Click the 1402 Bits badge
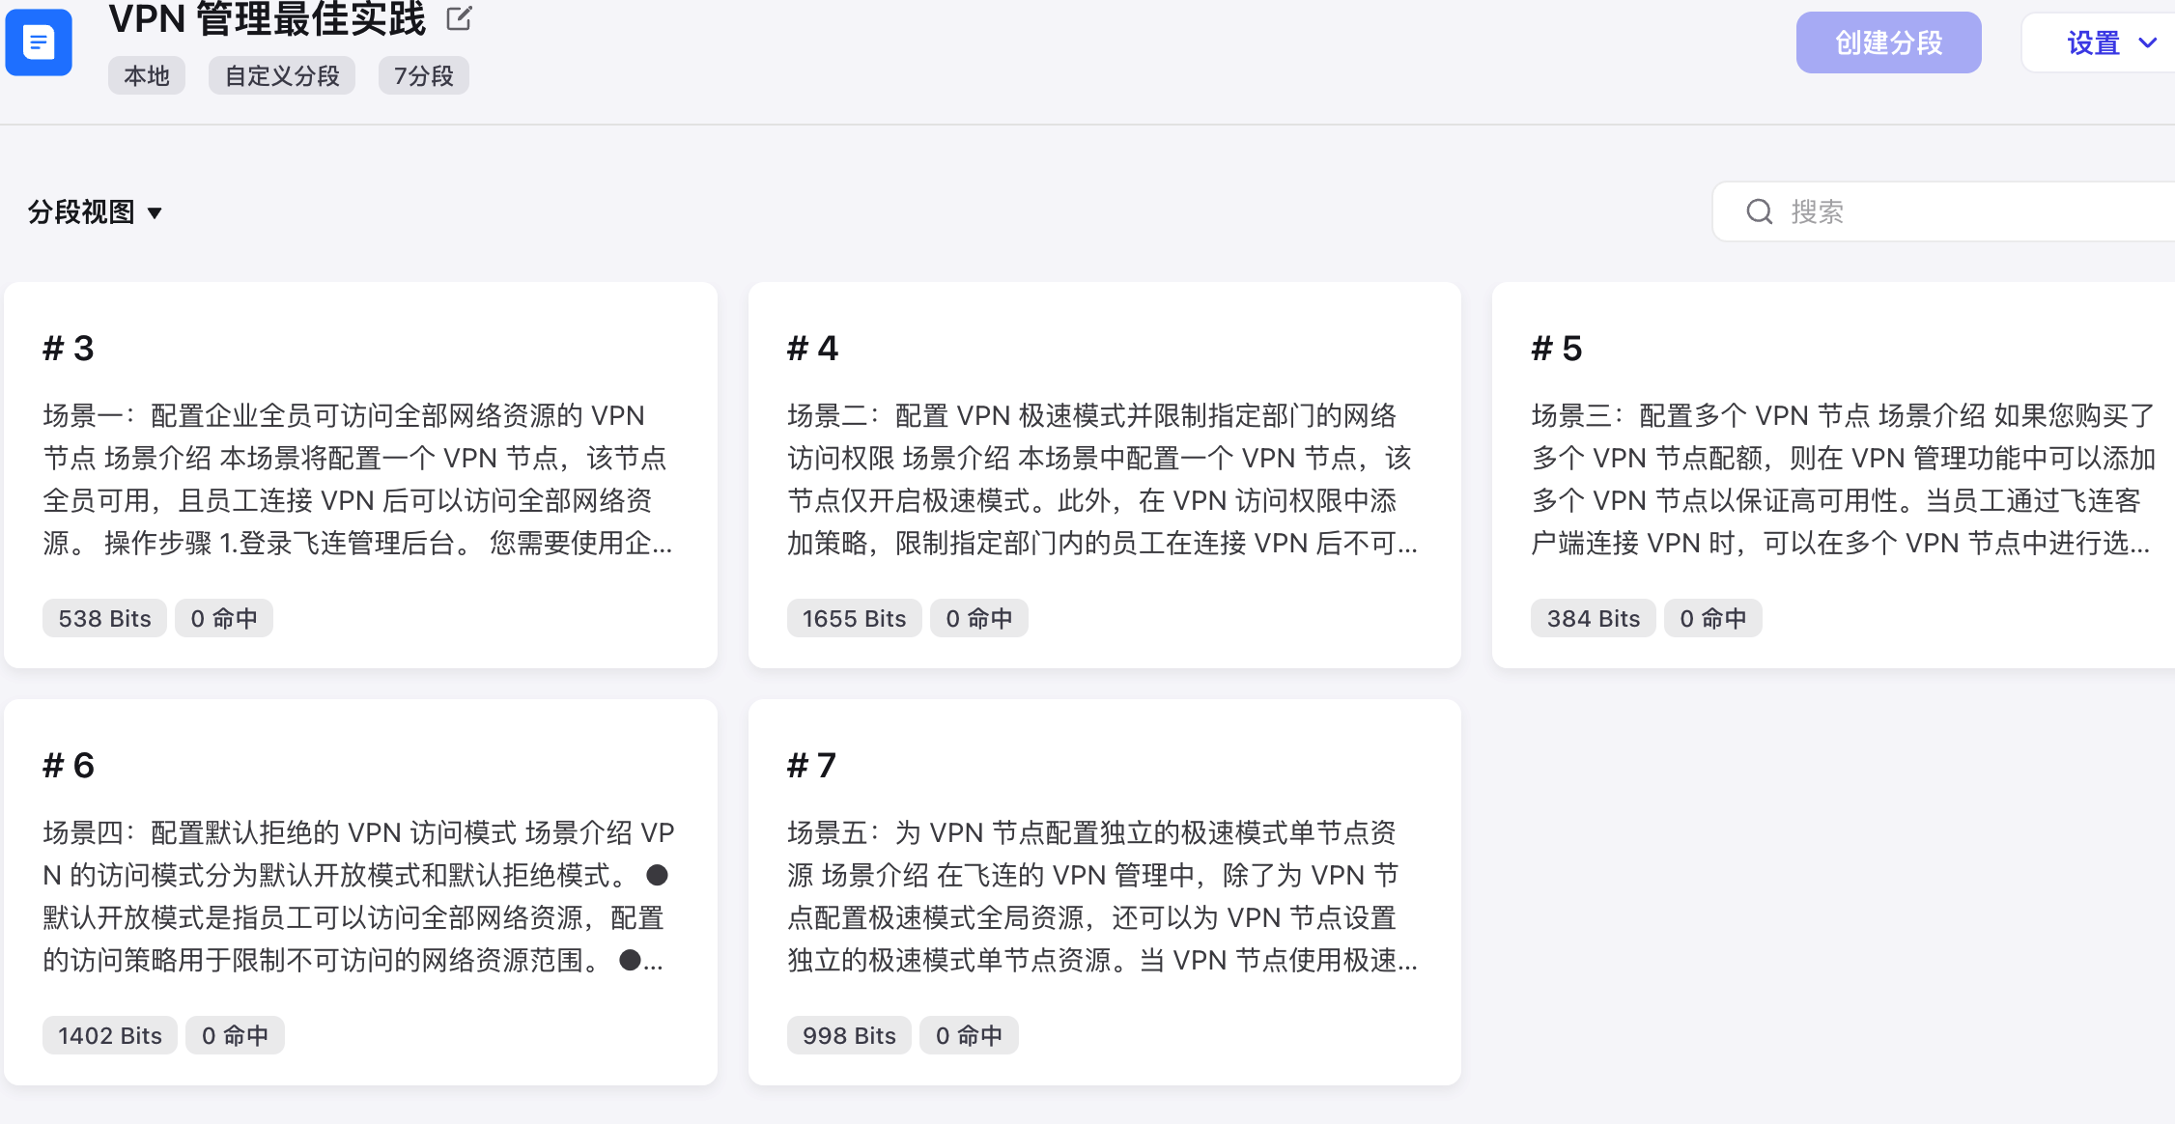 click(109, 1035)
